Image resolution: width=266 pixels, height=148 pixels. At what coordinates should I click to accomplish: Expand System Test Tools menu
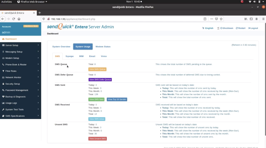(x=21, y=109)
